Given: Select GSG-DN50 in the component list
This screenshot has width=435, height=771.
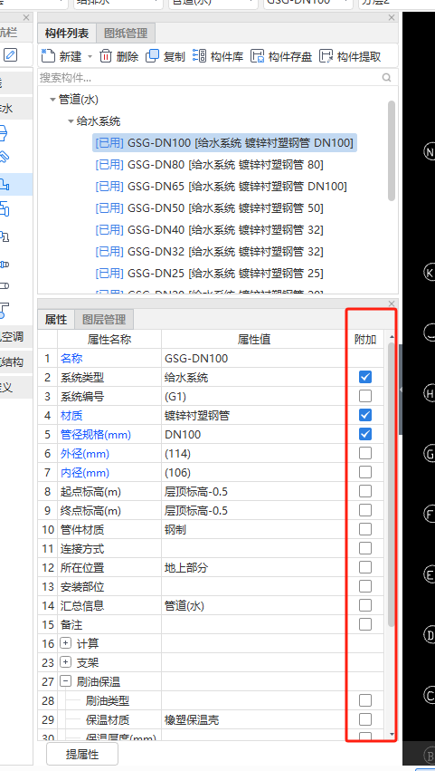Looking at the screenshot, I should (x=209, y=208).
